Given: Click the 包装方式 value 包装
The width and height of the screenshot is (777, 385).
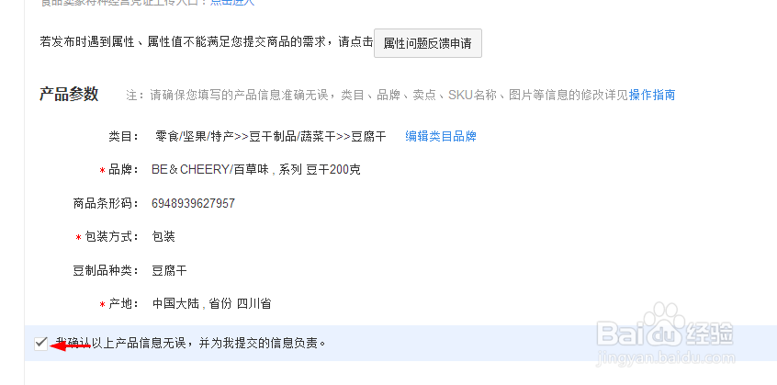Looking at the screenshot, I should click(x=163, y=237).
